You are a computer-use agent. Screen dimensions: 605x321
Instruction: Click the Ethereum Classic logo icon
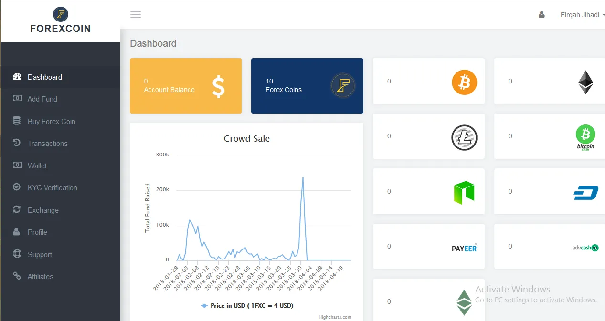pyautogui.click(x=464, y=303)
